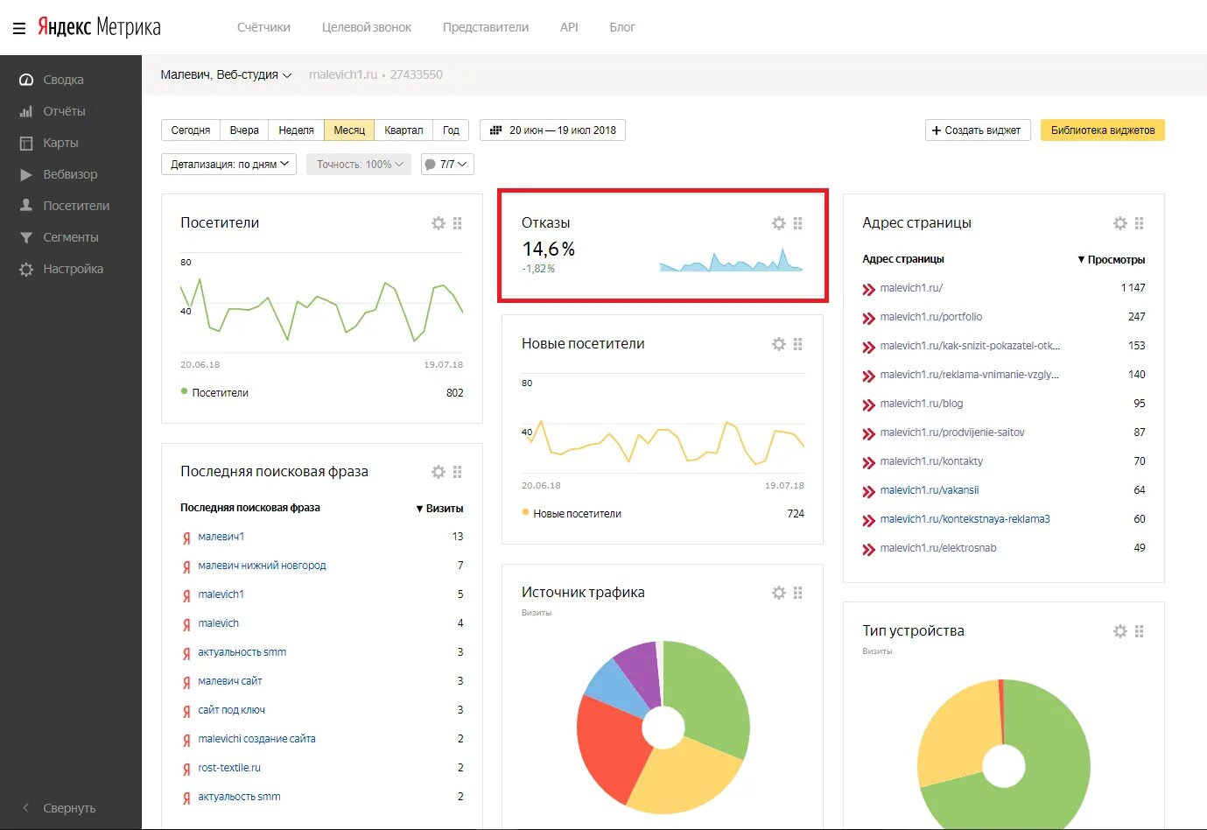The height and width of the screenshot is (830, 1207).
Task: Open settings gear of Тип устройства widget
Action: click(x=1120, y=631)
